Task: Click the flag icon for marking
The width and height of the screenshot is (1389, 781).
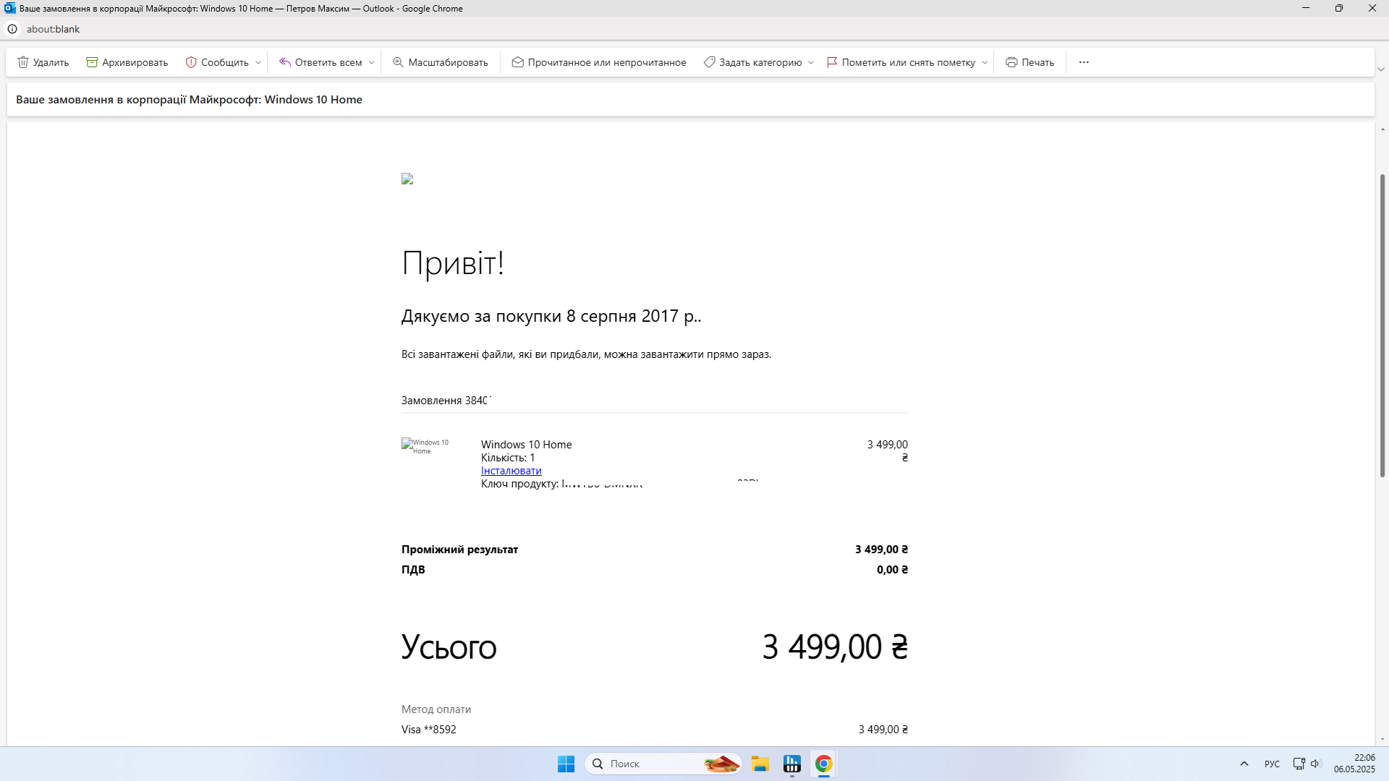Action: (x=832, y=62)
